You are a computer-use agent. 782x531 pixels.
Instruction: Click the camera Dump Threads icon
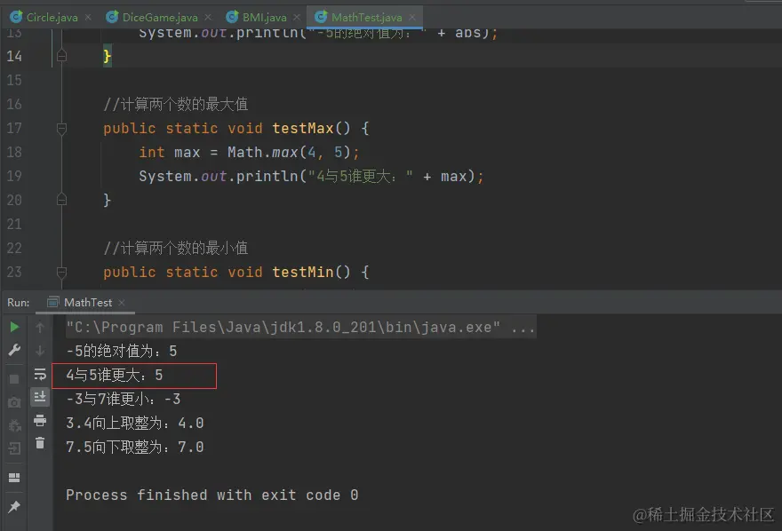pyautogui.click(x=14, y=402)
